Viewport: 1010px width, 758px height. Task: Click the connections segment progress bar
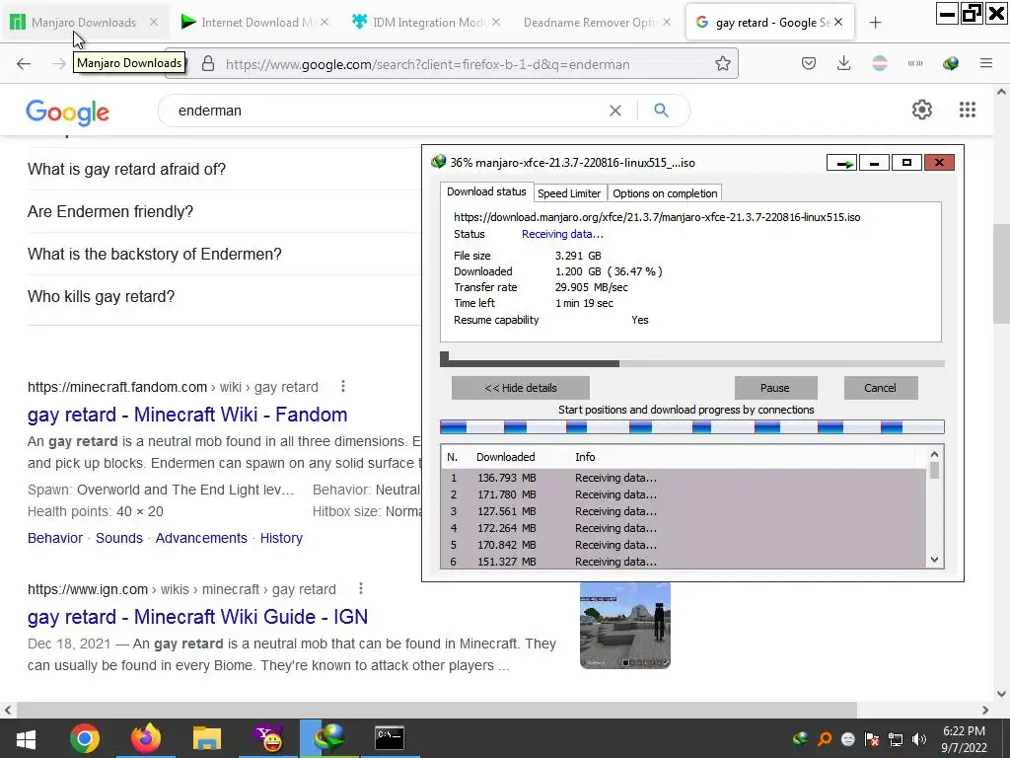[692, 426]
